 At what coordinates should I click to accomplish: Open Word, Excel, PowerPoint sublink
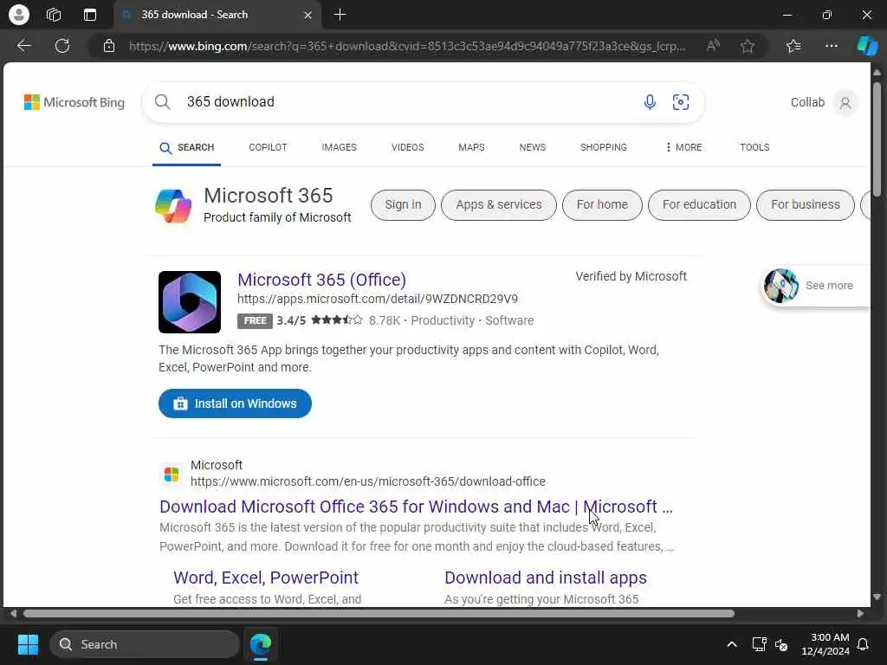point(266,578)
